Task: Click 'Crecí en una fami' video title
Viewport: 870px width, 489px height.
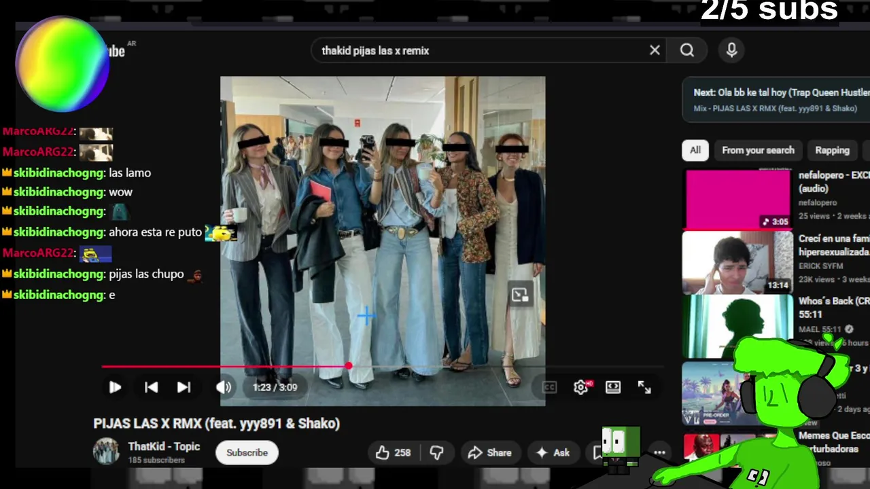Action: tap(834, 245)
